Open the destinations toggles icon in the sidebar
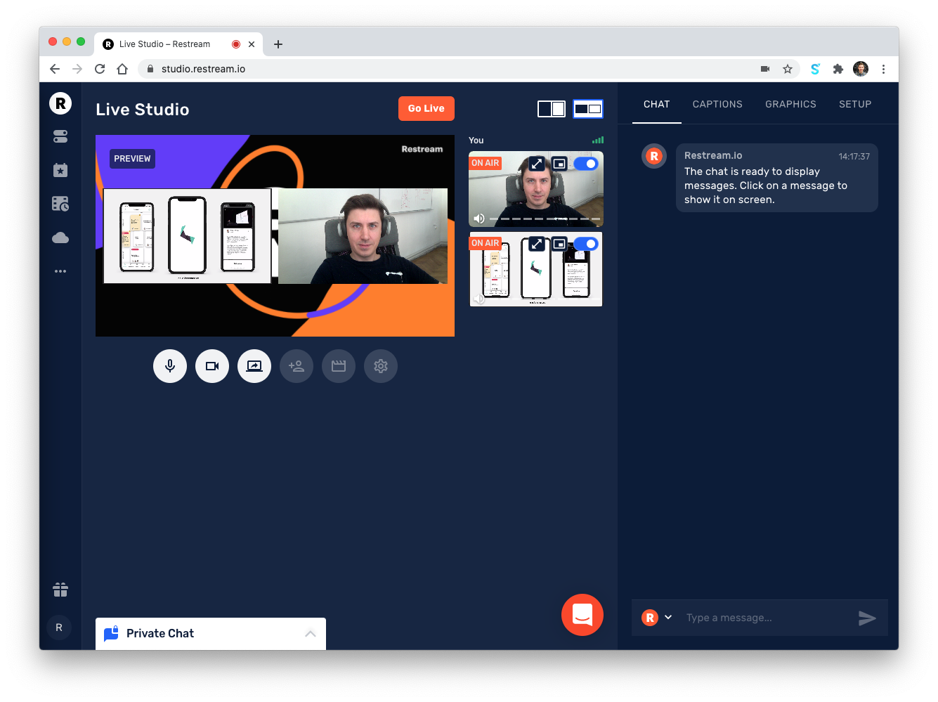 (x=60, y=136)
